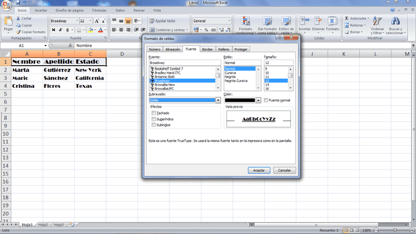Open the ribbon font name Broadway dropdown
The image size is (416, 234).
pos(76,21)
